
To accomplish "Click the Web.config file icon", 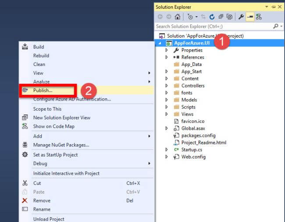I will (x=176, y=157).
